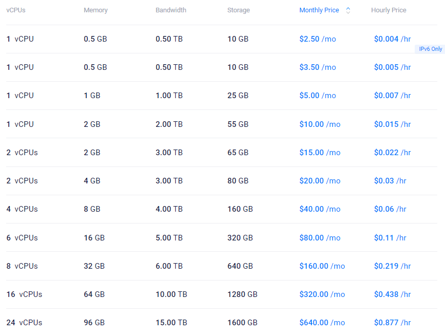The width and height of the screenshot is (445, 335).
Task: Select the 16 vCPUs plan label
Action: click(24, 294)
